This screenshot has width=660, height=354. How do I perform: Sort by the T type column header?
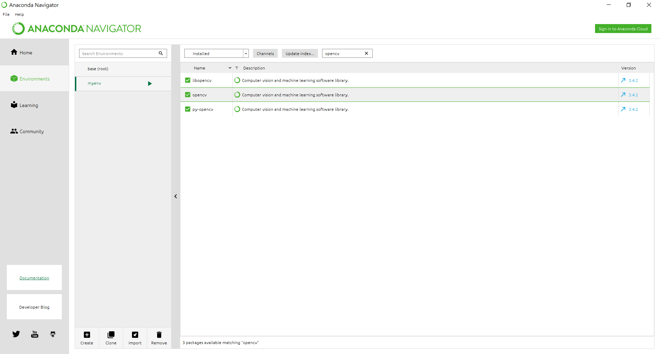point(237,68)
